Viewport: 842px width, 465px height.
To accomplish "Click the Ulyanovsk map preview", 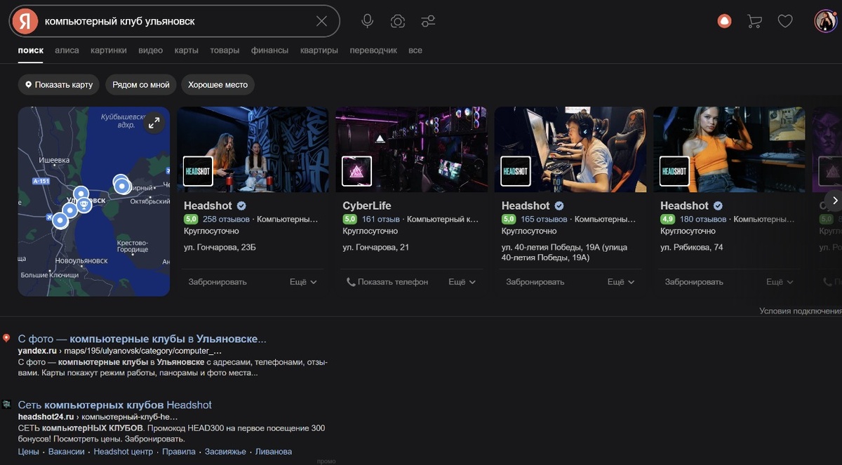I will (x=93, y=201).
